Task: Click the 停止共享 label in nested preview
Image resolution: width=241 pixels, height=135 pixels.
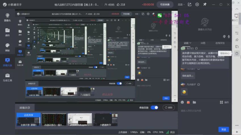Action: (107, 95)
